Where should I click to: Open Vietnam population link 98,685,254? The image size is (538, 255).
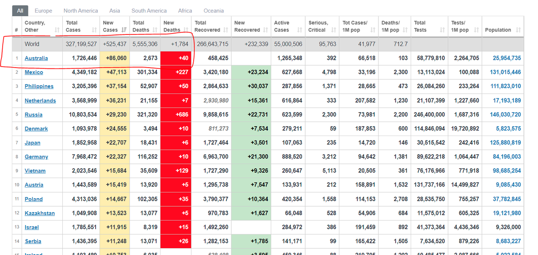click(507, 171)
